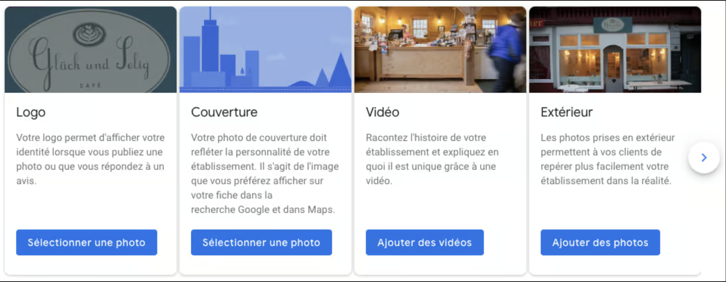The height and width of the screenshot is (282, 726).
Task: Click the Ajouter des photos button
Action: (600, 242)
